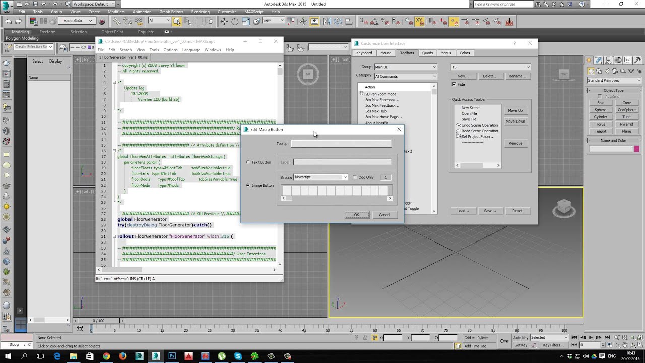Select the Lights category icon
This screenshot has width=645, height=363.
pos(608,71)
